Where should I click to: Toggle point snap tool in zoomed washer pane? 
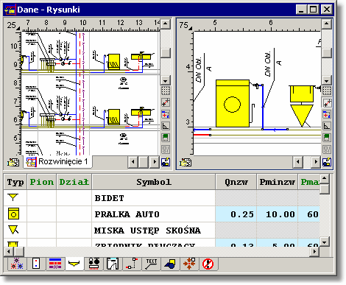[327, 102]
